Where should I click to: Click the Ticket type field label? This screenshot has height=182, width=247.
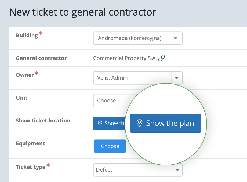[31, 167]
